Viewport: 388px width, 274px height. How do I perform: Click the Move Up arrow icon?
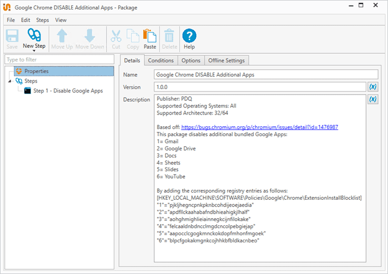click(x=62, y=36)
